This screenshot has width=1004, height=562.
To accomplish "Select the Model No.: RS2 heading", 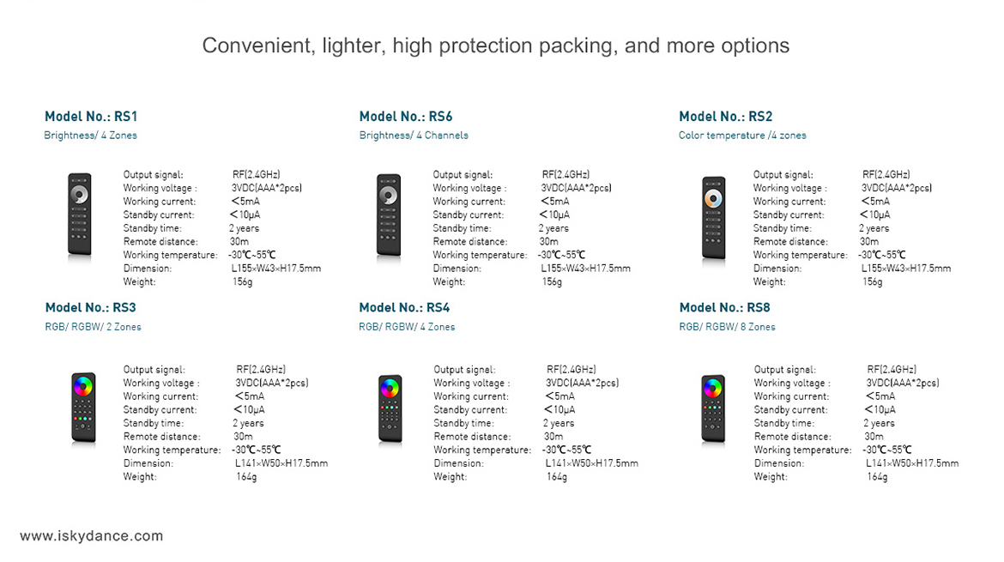I will point(725,117).
